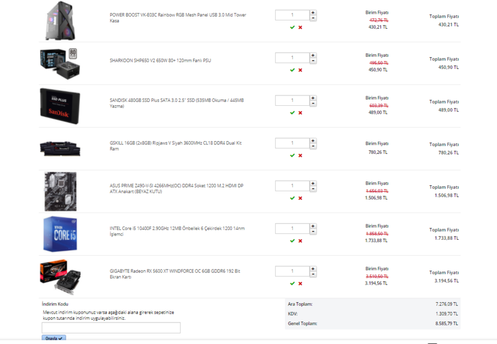Decrease quantity of GSKILL Ripjaws V Ram

(313, 146)
